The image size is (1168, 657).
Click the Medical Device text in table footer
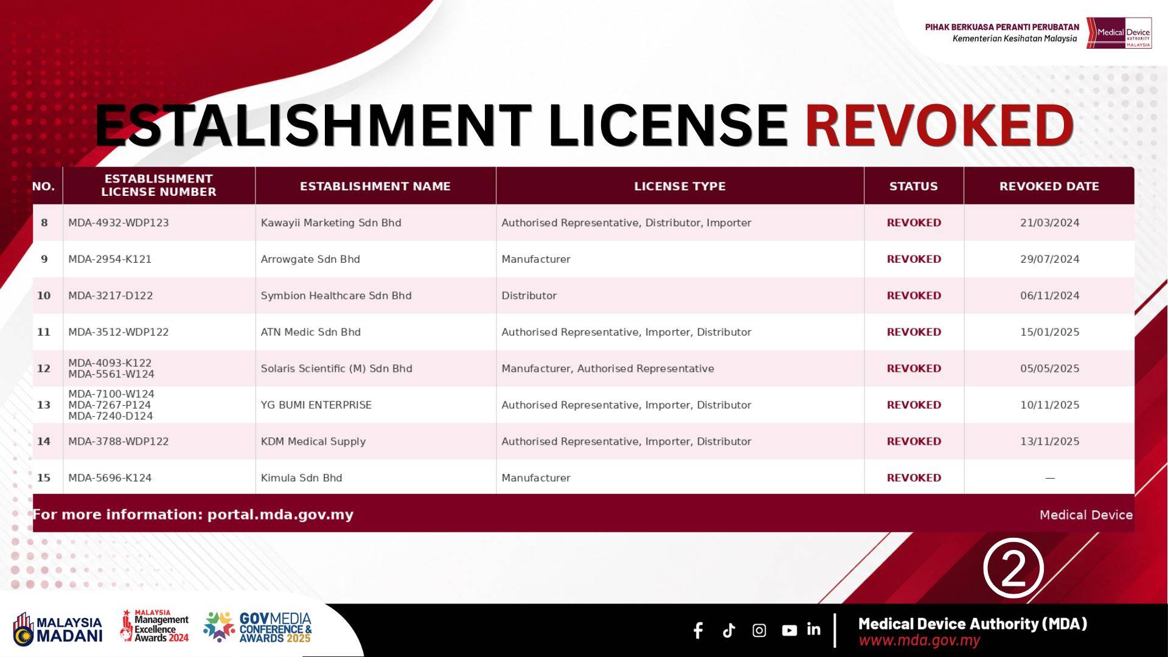pyautogui.click(x=1086, y=515)
